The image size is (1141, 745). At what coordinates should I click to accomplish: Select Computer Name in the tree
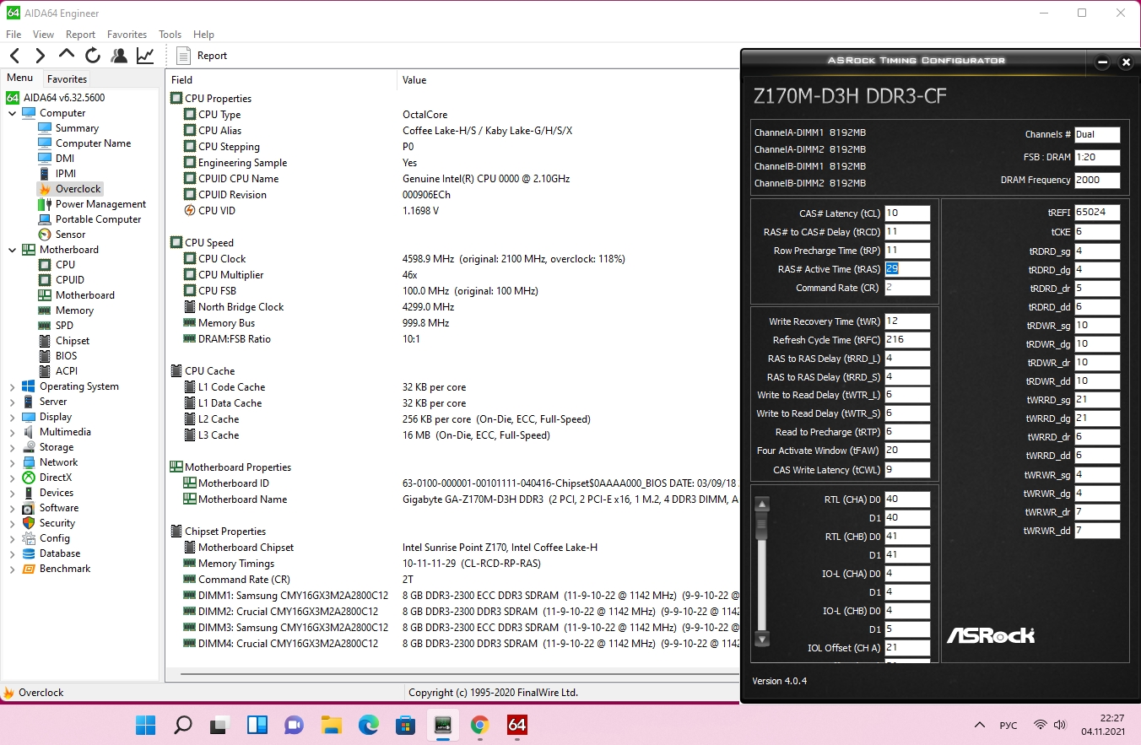pos(93,143)
